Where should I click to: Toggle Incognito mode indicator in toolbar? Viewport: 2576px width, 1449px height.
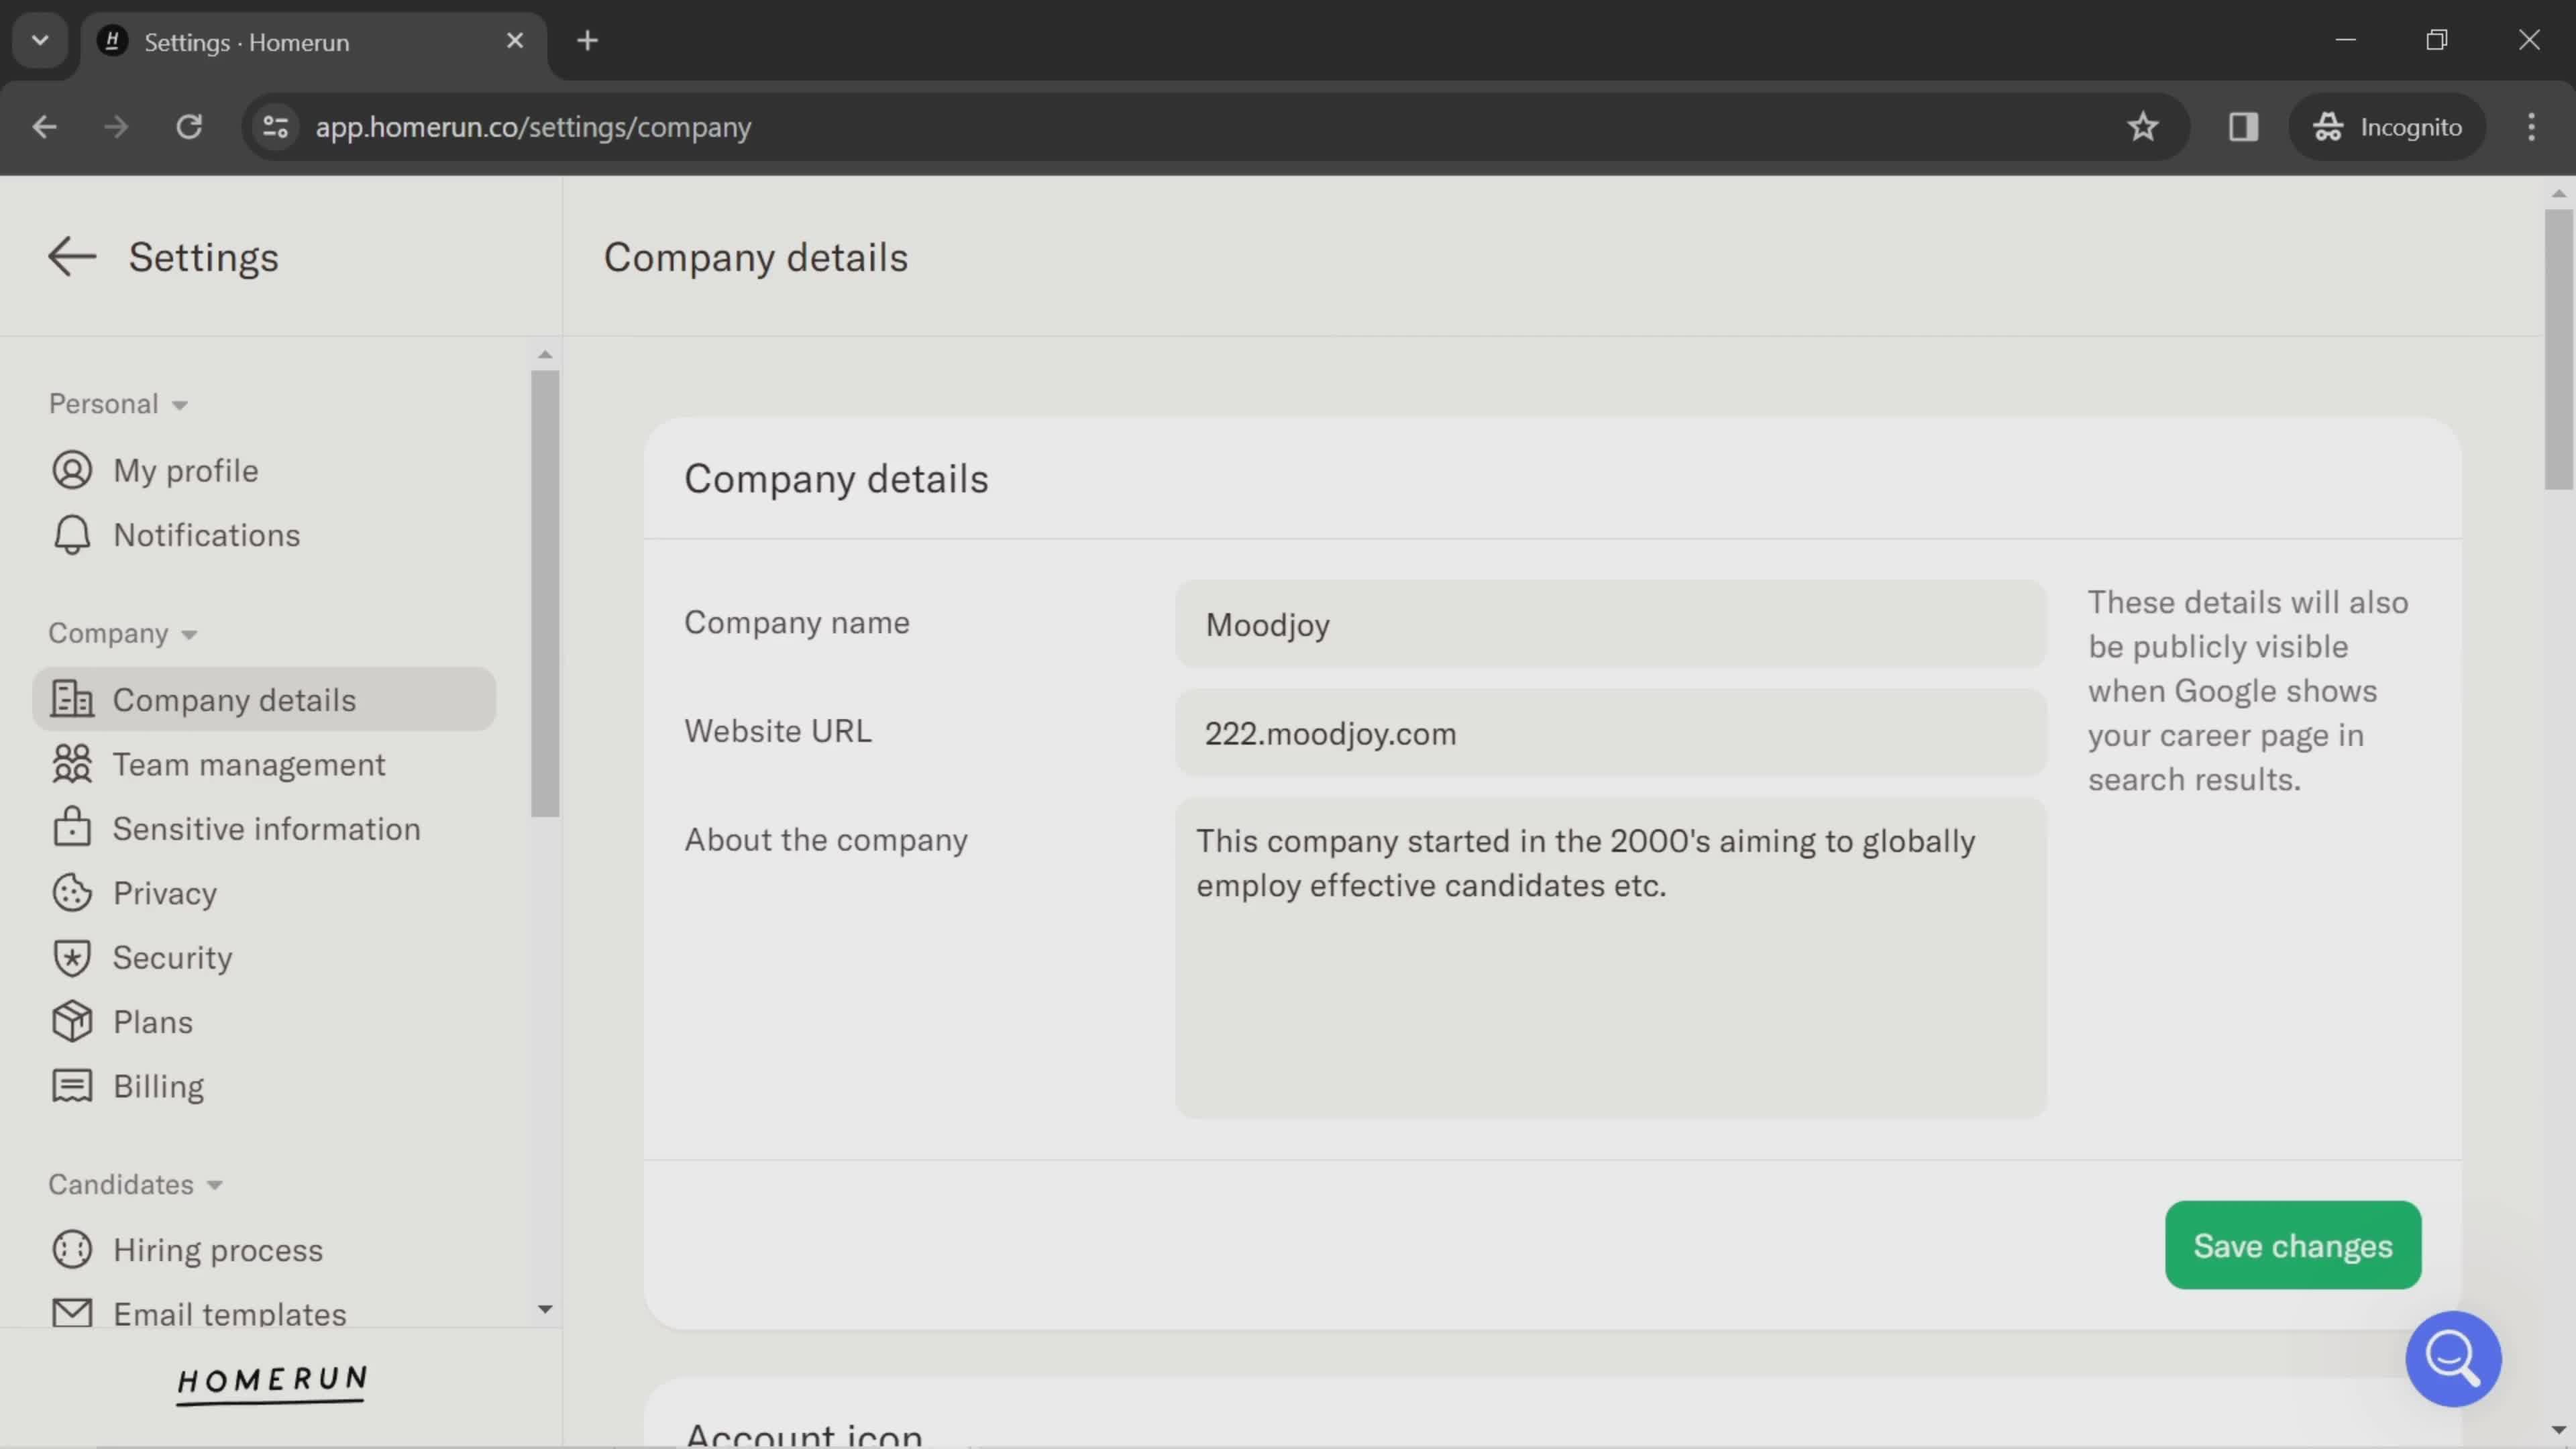[x=2388, y=125]
